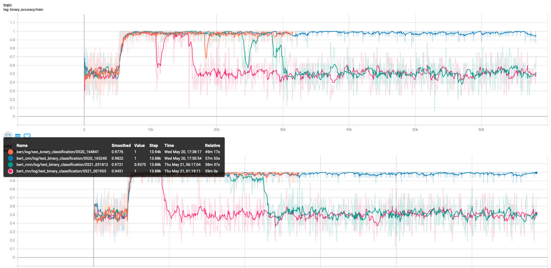The image size is (551, 268).
Task: Click run name bert_rcnn/log/text_binary_classification/0521_051812
Action: pyautogui.click(x=62, y=165)
